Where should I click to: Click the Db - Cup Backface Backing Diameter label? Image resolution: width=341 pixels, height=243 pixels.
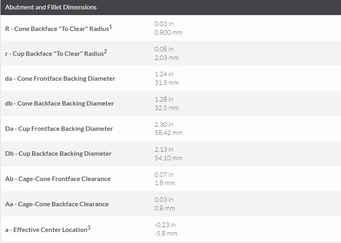(58, 153)
